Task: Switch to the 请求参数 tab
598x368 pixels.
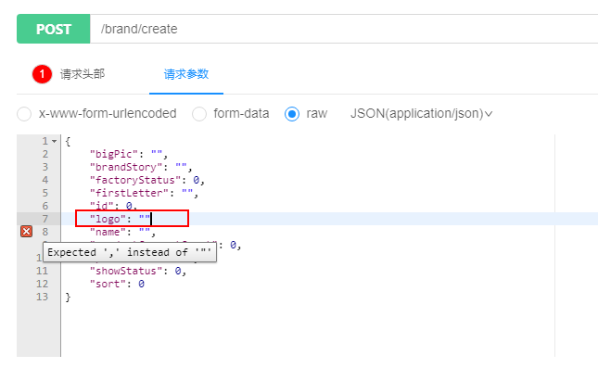Action: point(186,74)
